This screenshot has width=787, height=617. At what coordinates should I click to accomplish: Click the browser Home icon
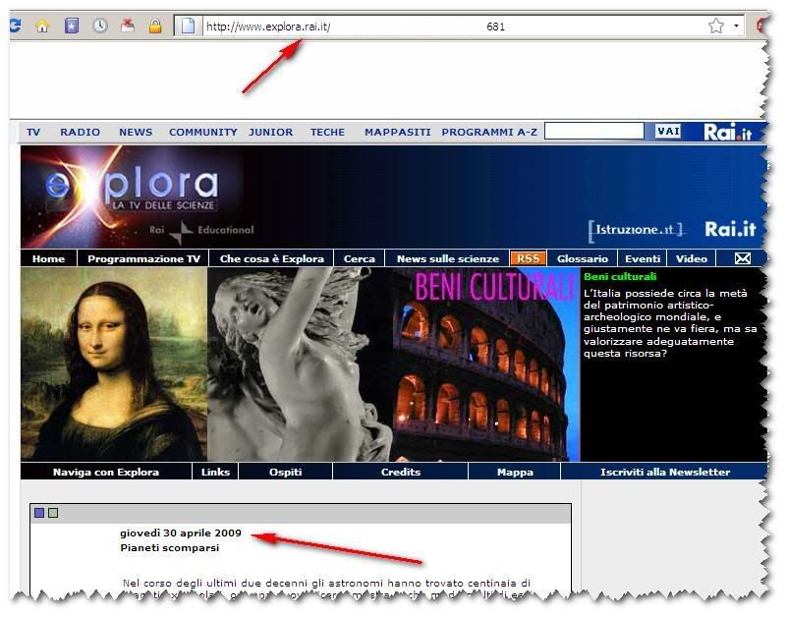point(42,27)
